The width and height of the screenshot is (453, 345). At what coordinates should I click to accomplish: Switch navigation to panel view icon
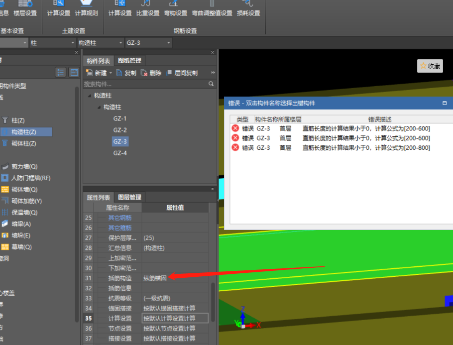74,72
